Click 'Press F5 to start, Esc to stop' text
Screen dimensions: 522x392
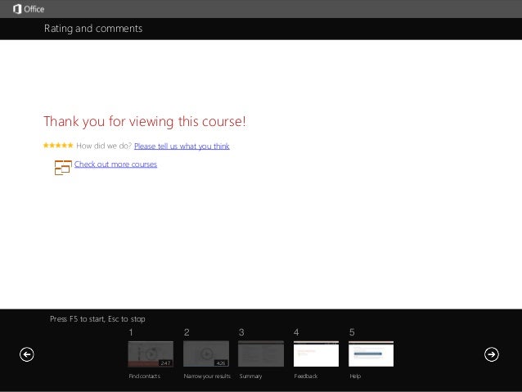click(97, 319)
